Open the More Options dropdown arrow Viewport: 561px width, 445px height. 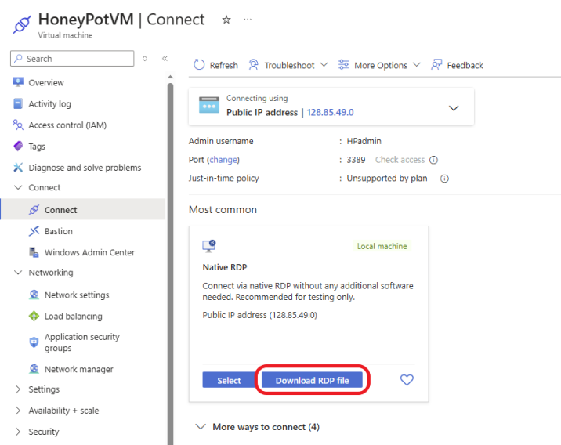click(417, 65)
